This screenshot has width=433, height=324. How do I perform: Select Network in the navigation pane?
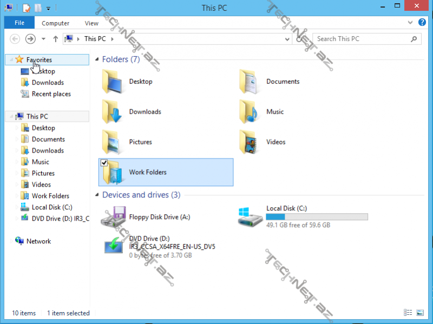click(38, 241)
